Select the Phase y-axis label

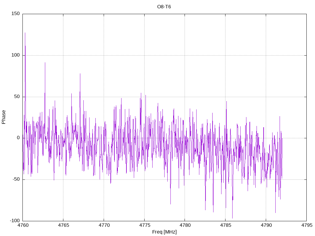click(x=4, y=117)
